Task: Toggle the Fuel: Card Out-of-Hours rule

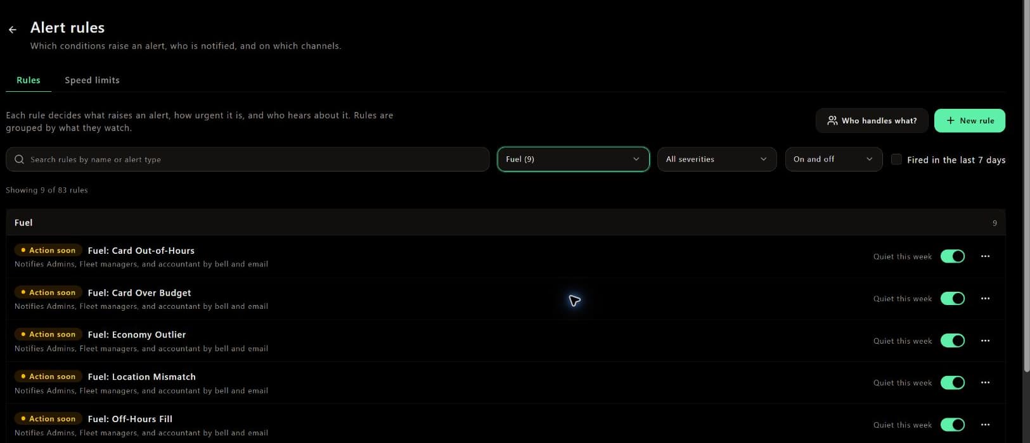Action: pyautogui.click(x=953, y=256)
